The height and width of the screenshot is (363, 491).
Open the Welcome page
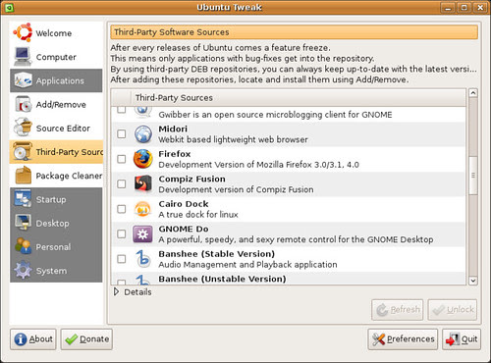[x=56, y=32]
